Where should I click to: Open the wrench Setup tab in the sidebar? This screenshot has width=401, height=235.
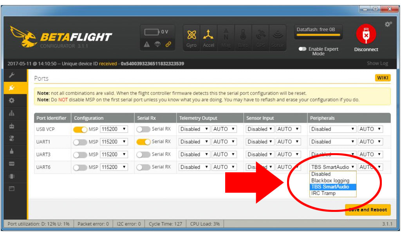coord(12,75)
